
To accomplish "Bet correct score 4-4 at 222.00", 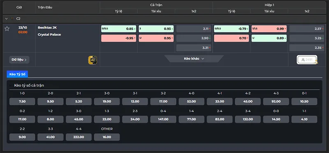I will [x=79, y=137].
